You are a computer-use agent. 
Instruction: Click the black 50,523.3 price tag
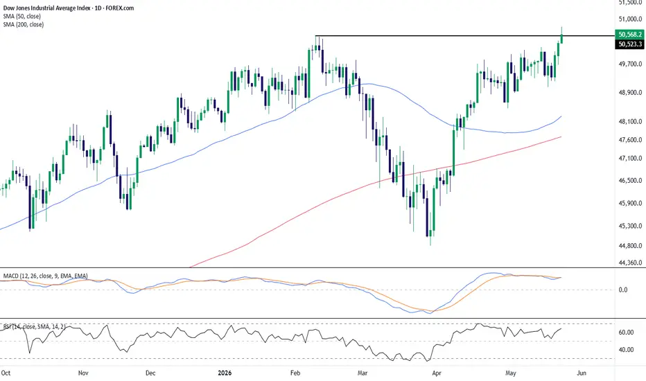629,44
